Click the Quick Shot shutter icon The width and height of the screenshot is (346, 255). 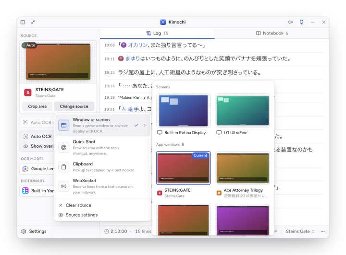(63, 148)
